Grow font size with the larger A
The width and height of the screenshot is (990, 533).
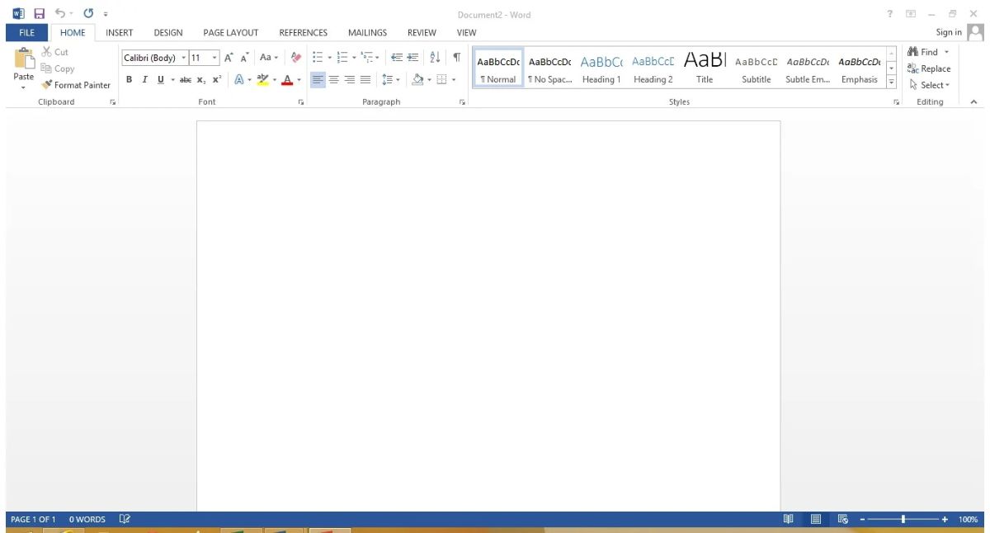tap(229, 58)
